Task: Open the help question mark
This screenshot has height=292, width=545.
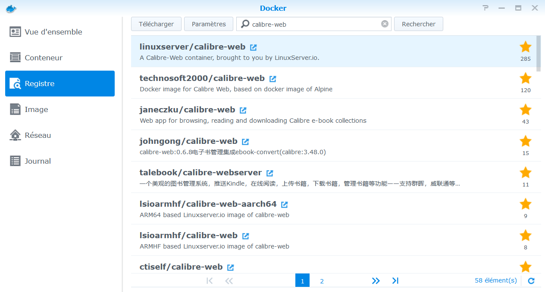Action: pyautogui.click(x=485, y=8)
